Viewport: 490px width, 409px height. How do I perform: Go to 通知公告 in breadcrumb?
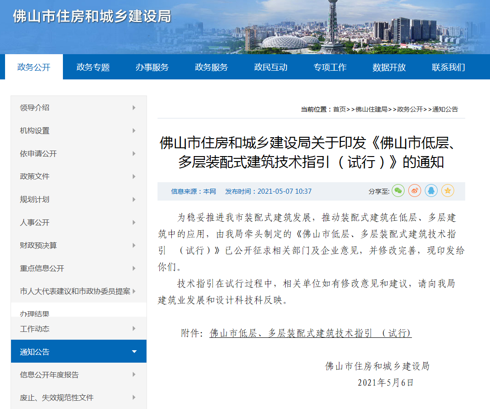tap(445, 109)
